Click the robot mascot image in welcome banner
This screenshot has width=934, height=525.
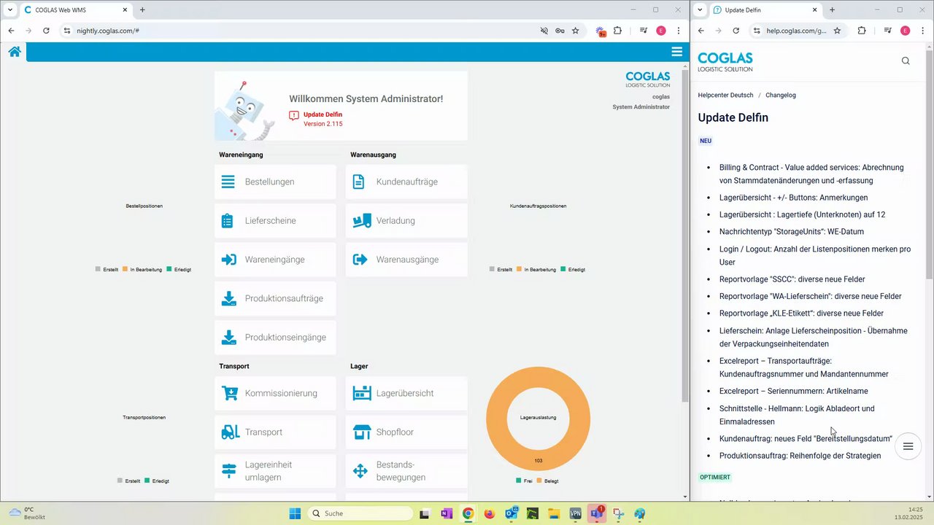pos(245,110)
